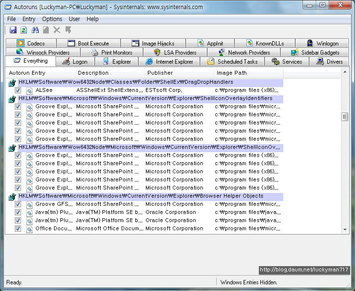Click the Save toolbar icon
The height and width of the screenshot is (291, 355).
click(13, 30)
